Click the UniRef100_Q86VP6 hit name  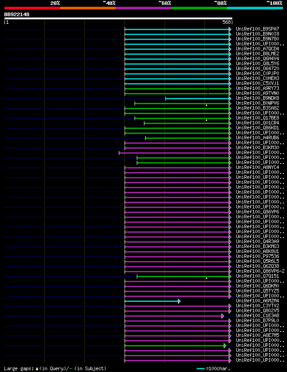pyautogui.click(x=257, y=212)
